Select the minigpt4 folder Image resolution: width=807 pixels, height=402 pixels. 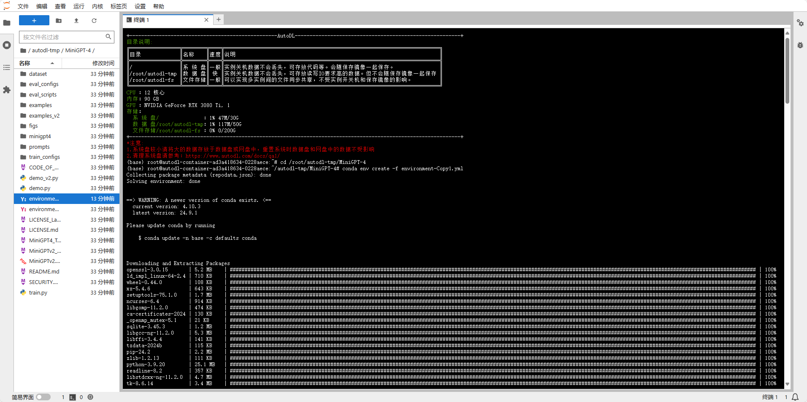coord(67,137)
